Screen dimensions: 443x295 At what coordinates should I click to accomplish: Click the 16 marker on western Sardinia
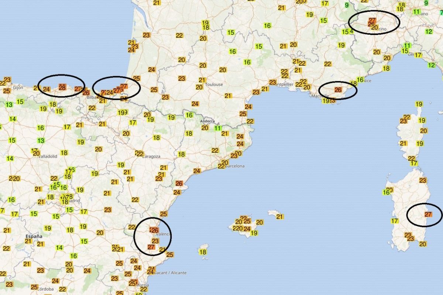[x=386, y=192]
